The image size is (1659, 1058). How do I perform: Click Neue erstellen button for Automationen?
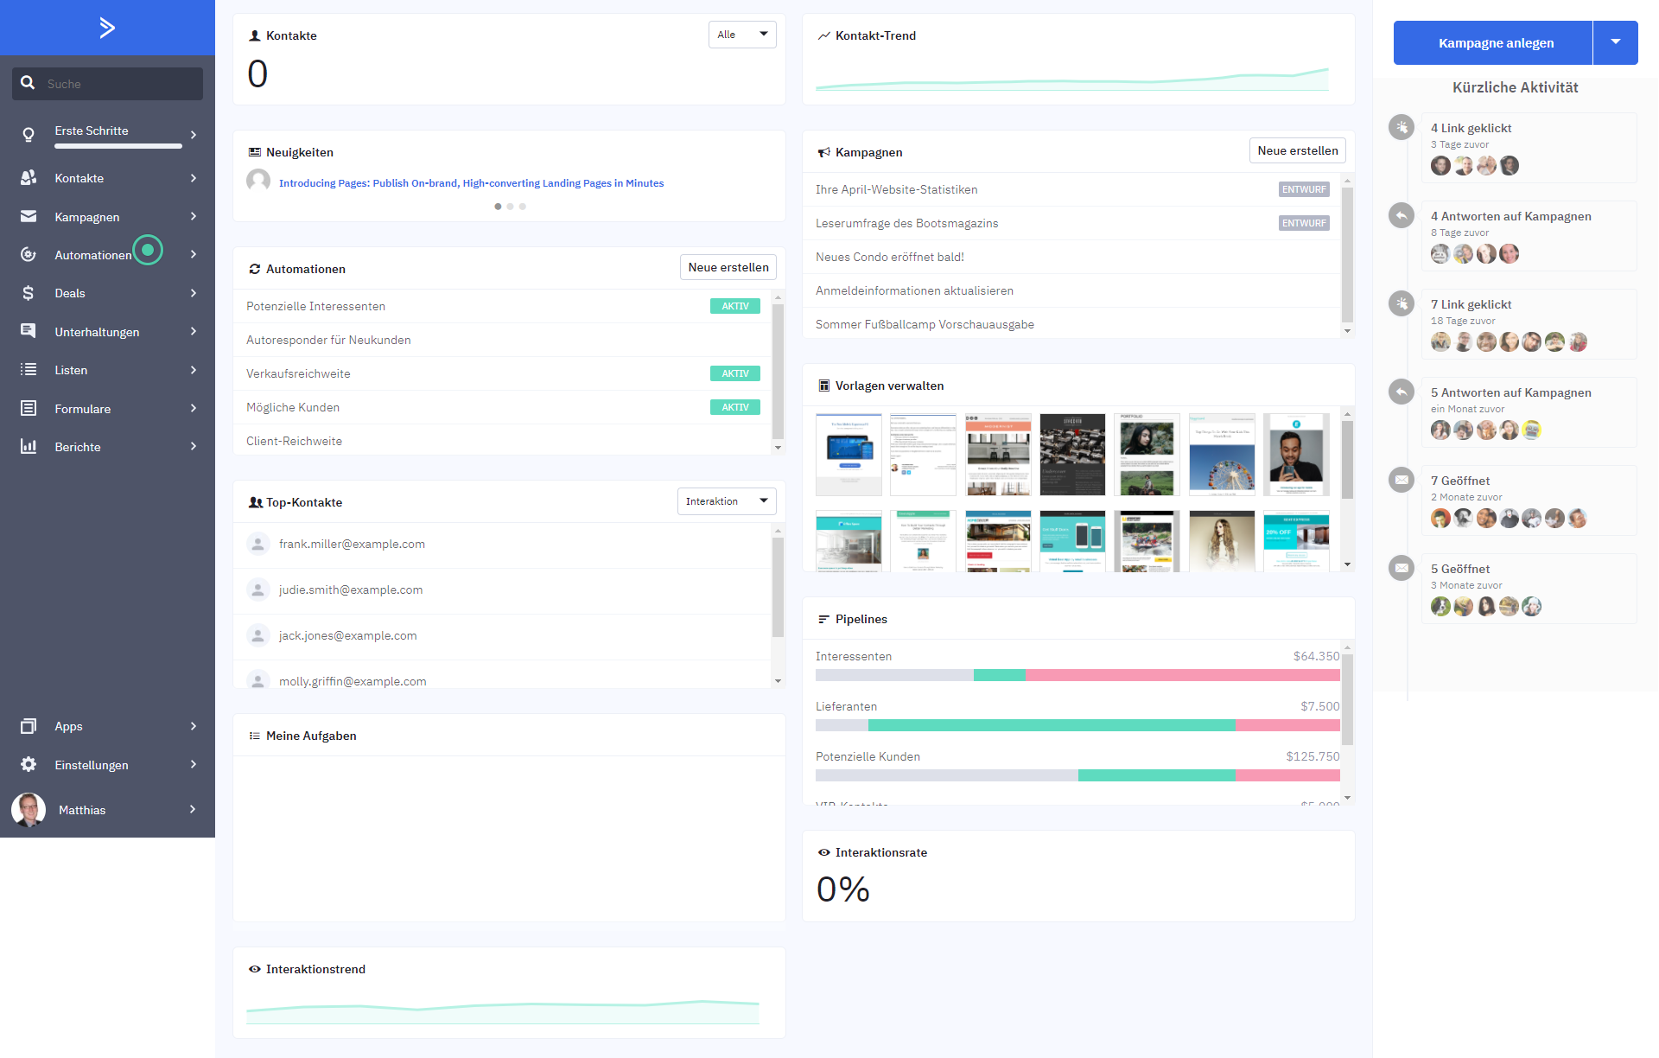[727, 269]
